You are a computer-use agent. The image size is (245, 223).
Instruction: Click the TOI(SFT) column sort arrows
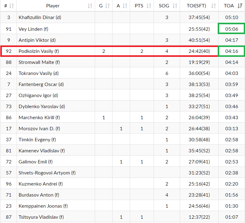click(213, 6)
